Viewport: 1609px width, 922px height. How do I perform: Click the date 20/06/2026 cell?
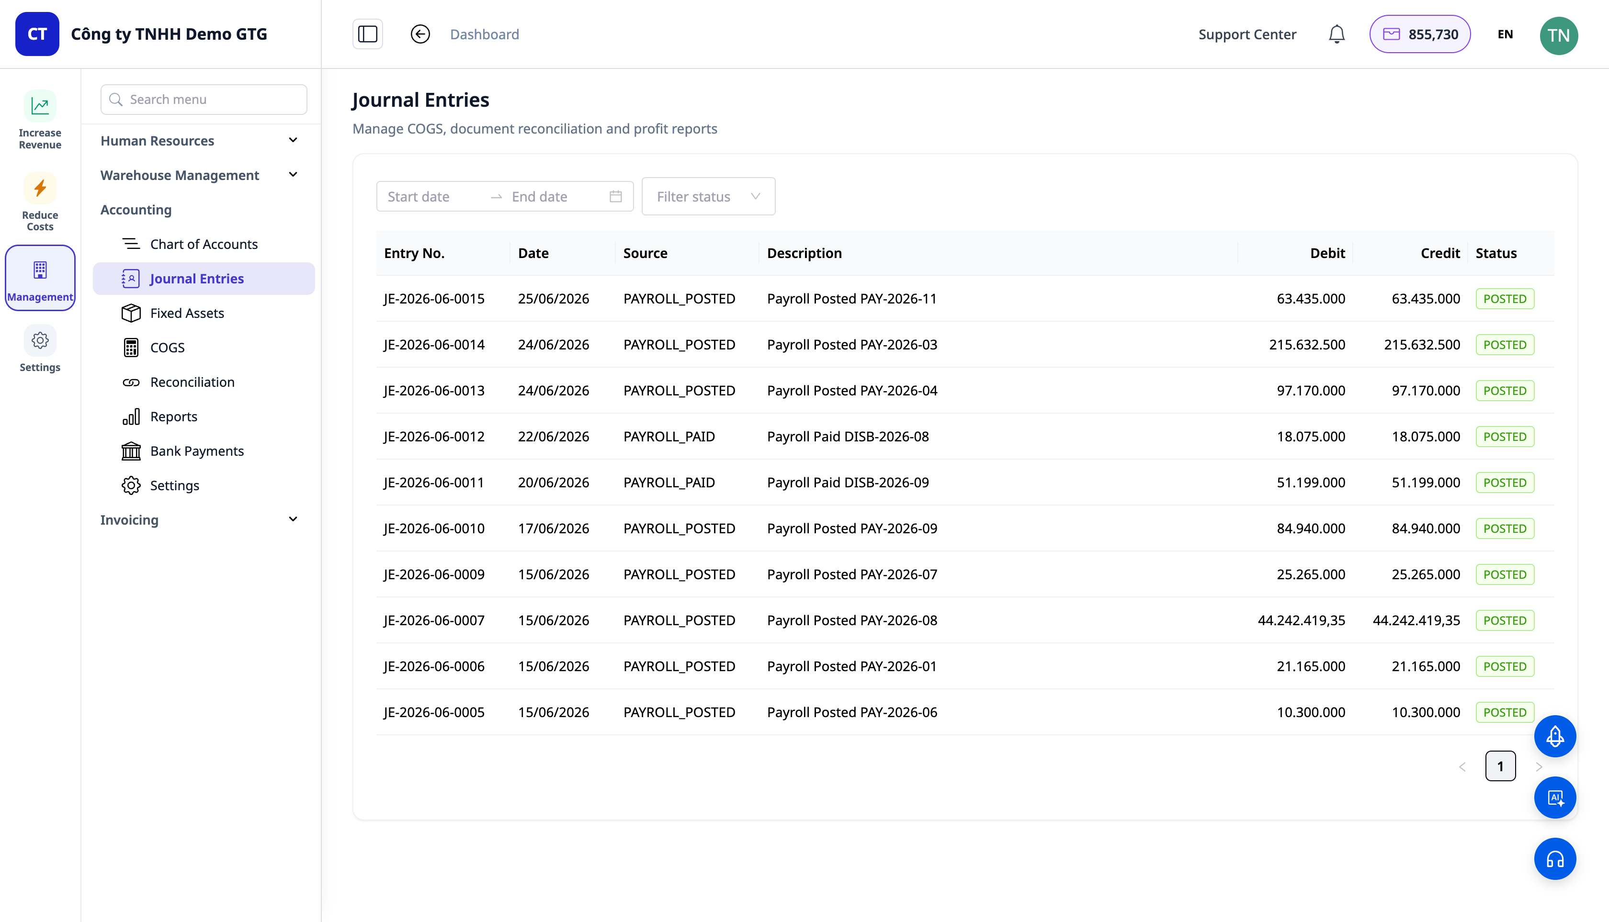click(553, 483)
